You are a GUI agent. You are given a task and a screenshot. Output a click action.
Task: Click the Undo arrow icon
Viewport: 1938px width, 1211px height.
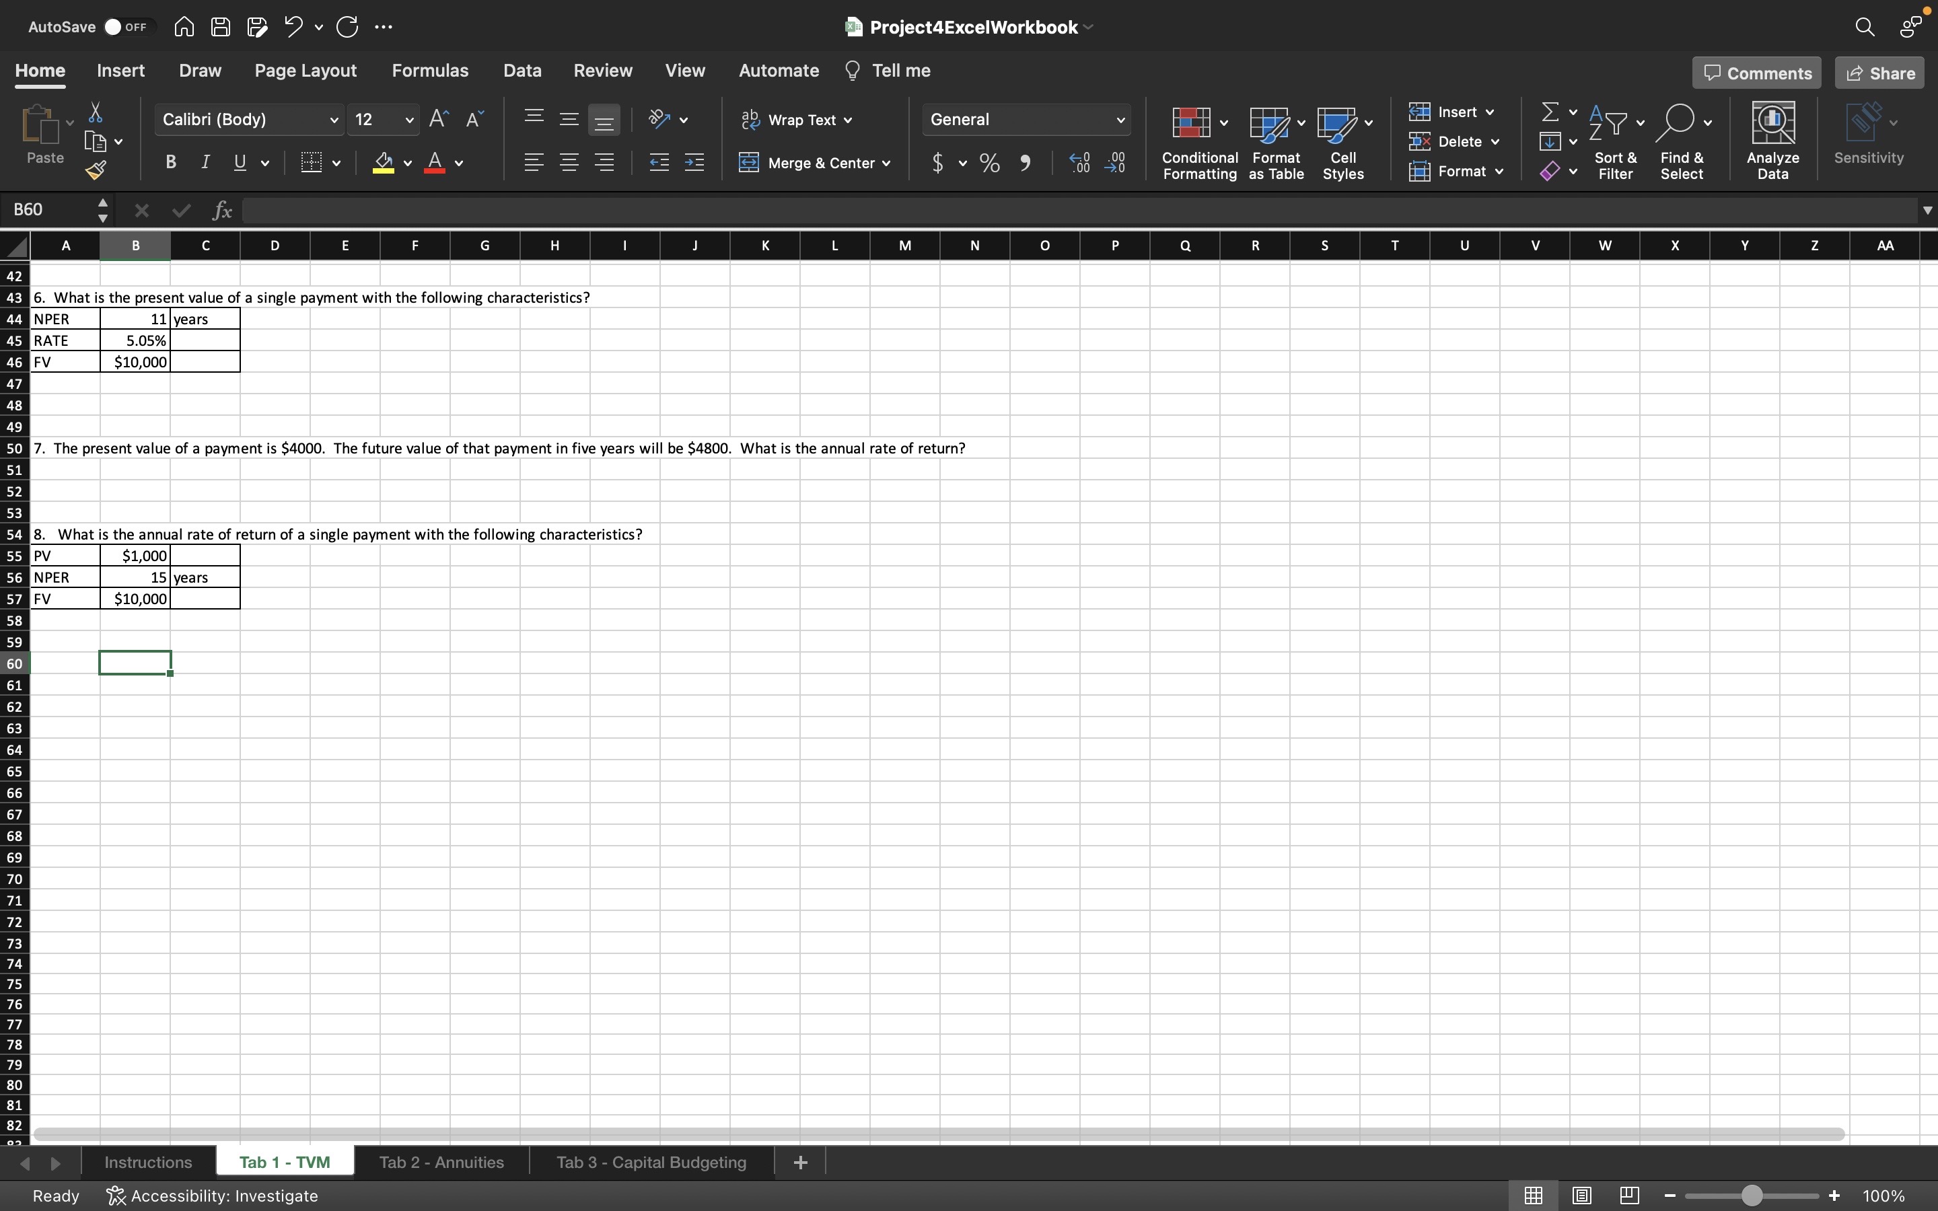pos(293,26)
